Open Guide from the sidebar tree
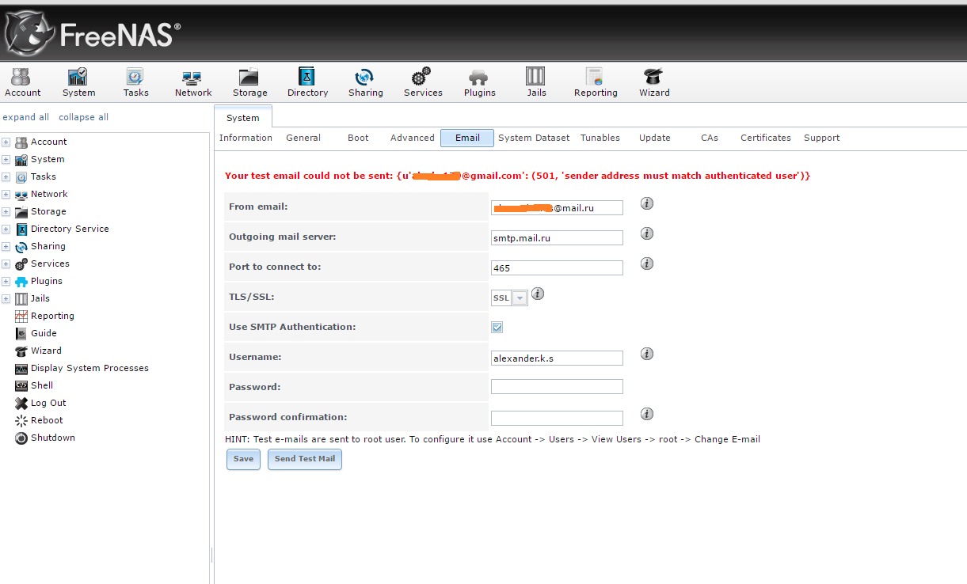 [x=44, y=333]
